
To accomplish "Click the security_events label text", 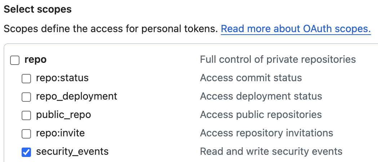I will click(x=72, y=152).
